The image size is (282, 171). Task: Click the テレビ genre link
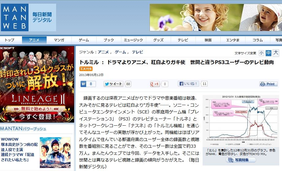point(137,52)
